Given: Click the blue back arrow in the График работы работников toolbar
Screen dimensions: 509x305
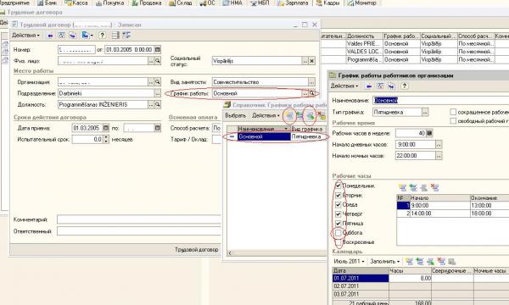Looking at the screenshot, I should pyautogui.click(x=369, y=86).
